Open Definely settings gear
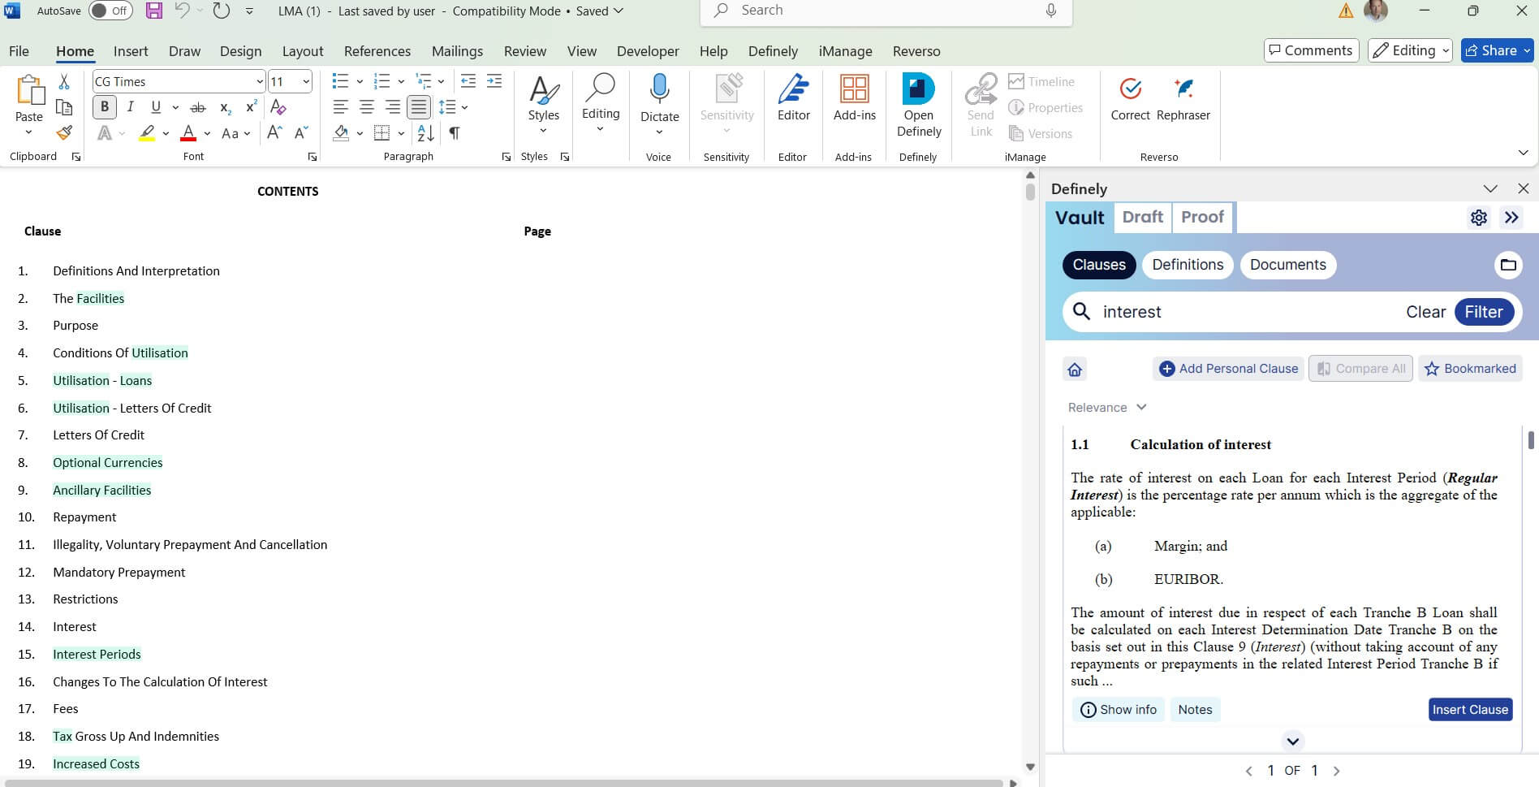1539x787 pixels. point(1478,218)
